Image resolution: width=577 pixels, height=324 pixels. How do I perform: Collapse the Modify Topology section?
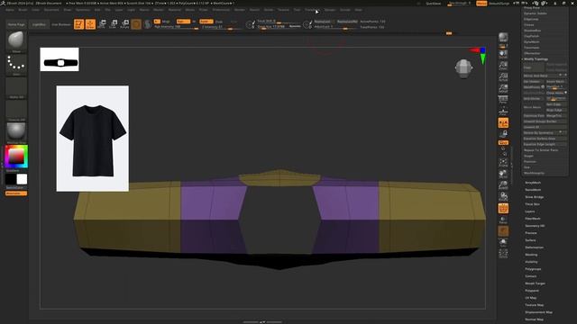[x=536, y=59]
